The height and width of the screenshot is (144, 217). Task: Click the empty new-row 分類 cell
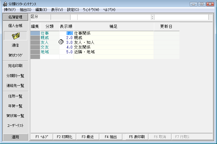point(49,57)
